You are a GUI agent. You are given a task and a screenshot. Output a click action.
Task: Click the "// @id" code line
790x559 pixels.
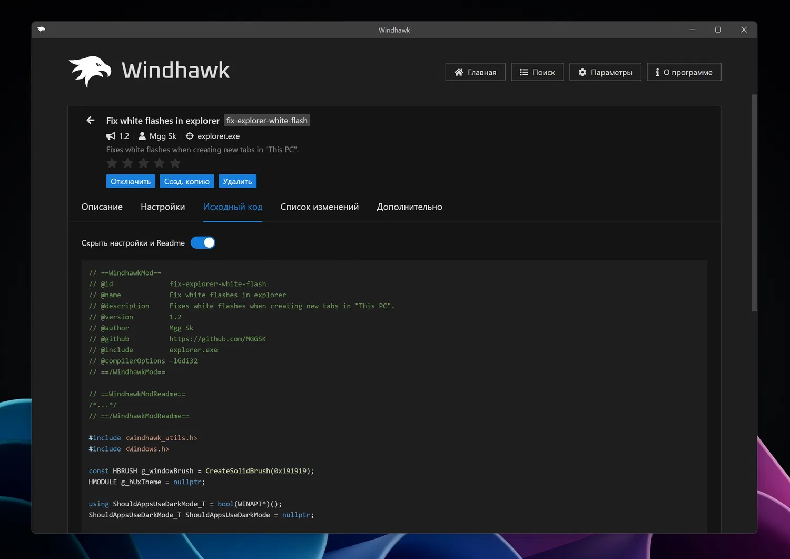(177, 284)
